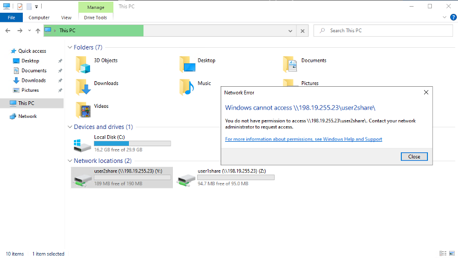The image size is (458, 258).
Task: Click the user2share capacity bar
Action: (x=132, y=177)
